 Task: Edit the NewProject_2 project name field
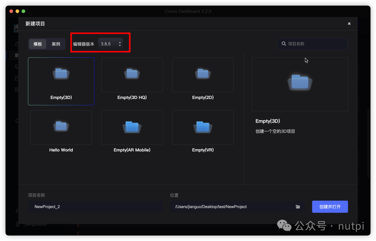[95, 207]
